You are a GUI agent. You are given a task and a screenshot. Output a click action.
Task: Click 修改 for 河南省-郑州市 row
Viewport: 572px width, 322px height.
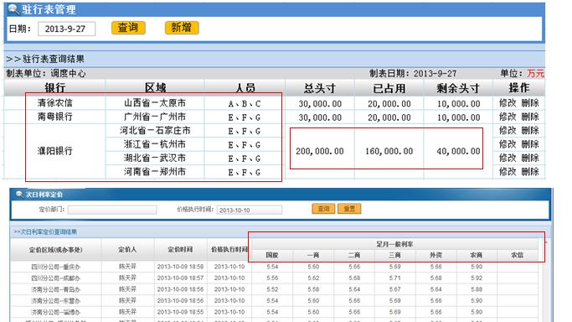click(x=508, y=172)
